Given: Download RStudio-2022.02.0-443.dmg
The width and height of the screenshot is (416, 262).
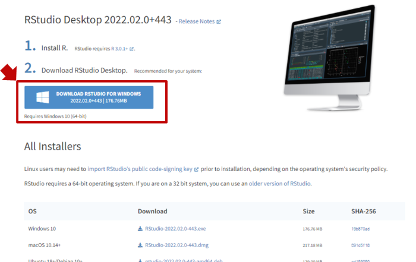Looking at the screenshot, I should click(177, 245).
